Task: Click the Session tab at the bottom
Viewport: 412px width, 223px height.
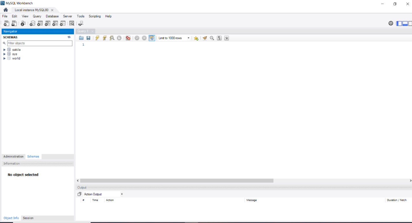Action: (28, 218)
